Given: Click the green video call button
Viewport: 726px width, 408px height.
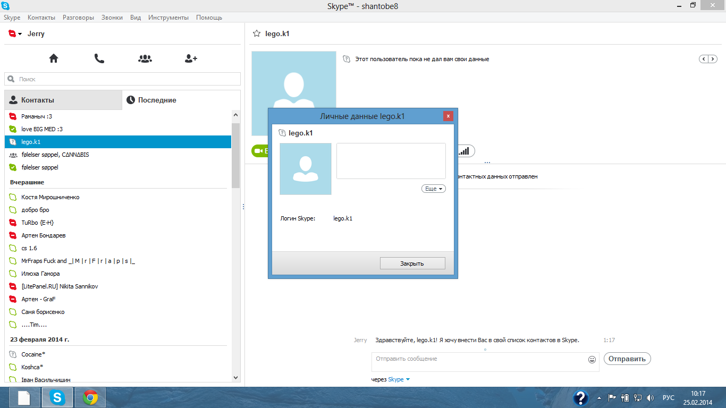Looking at the screenshot, I should [x=259, y=151].
